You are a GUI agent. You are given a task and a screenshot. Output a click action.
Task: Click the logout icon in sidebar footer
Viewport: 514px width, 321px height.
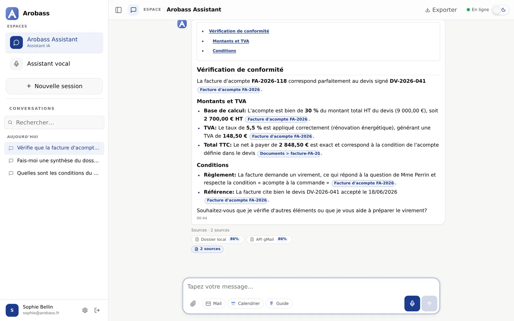[x=97, y=310]
